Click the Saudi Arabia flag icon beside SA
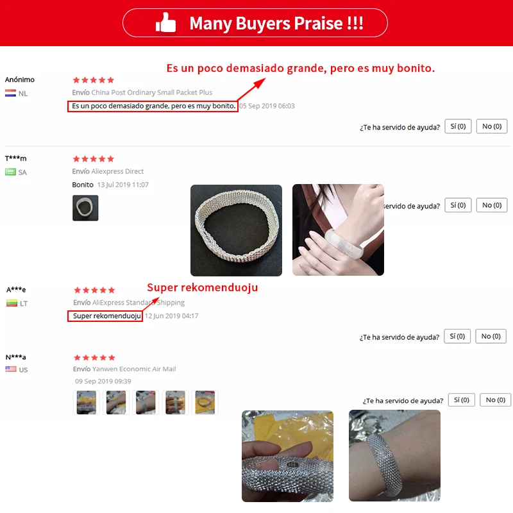 10,172
